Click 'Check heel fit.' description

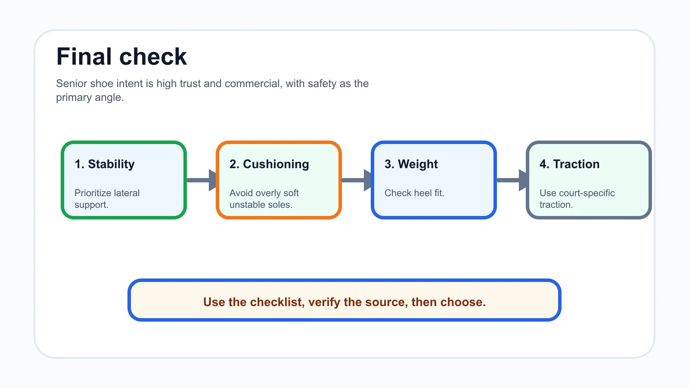[414, 193]
